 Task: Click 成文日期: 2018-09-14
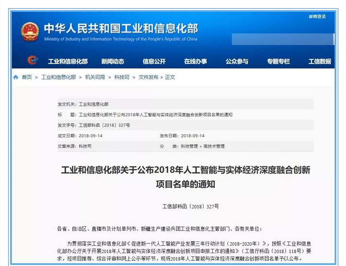[x=80, y=136]
